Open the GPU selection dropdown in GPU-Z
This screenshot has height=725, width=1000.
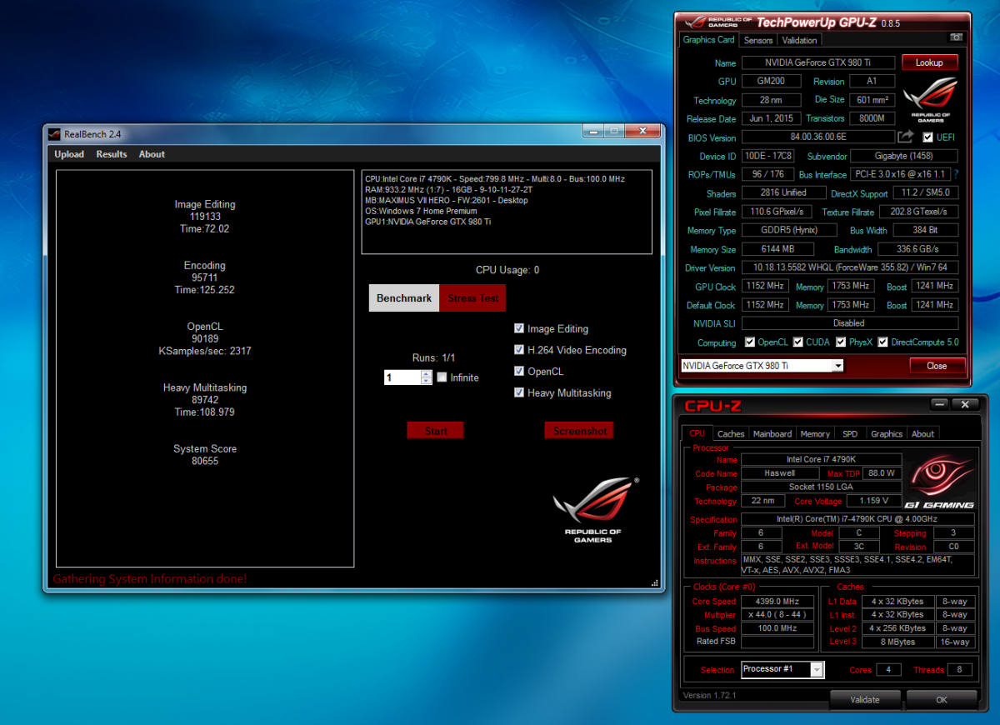(x=837, y=366)
